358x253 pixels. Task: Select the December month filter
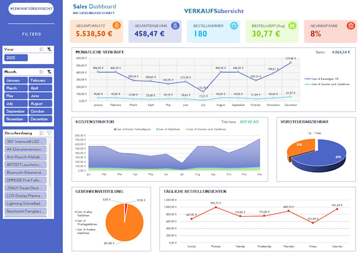40,119
